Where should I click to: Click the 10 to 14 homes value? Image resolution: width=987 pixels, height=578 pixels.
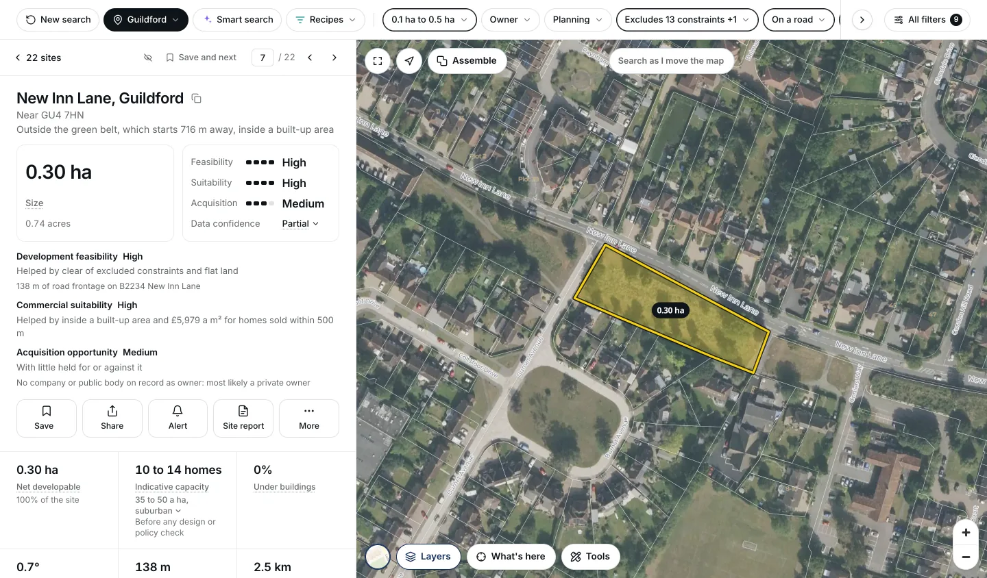178,470
